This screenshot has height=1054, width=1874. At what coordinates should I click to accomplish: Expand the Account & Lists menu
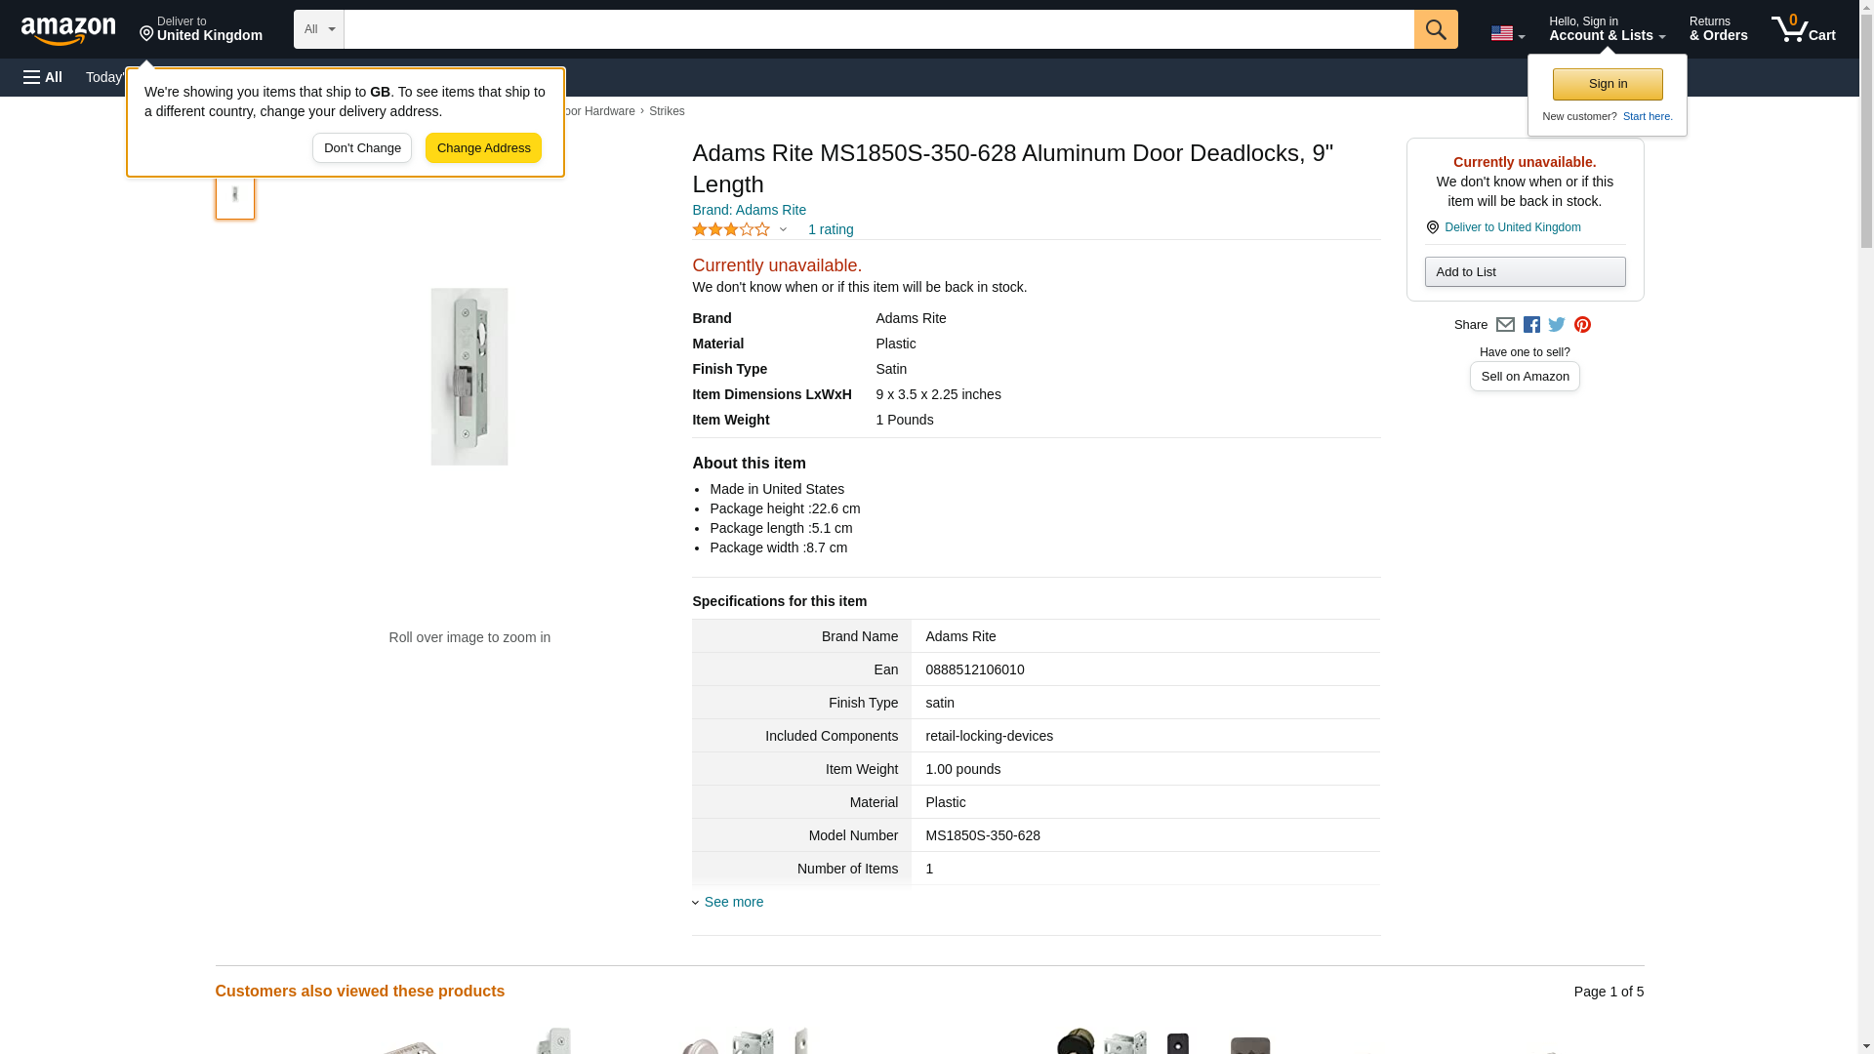(x=1607, y=29)
